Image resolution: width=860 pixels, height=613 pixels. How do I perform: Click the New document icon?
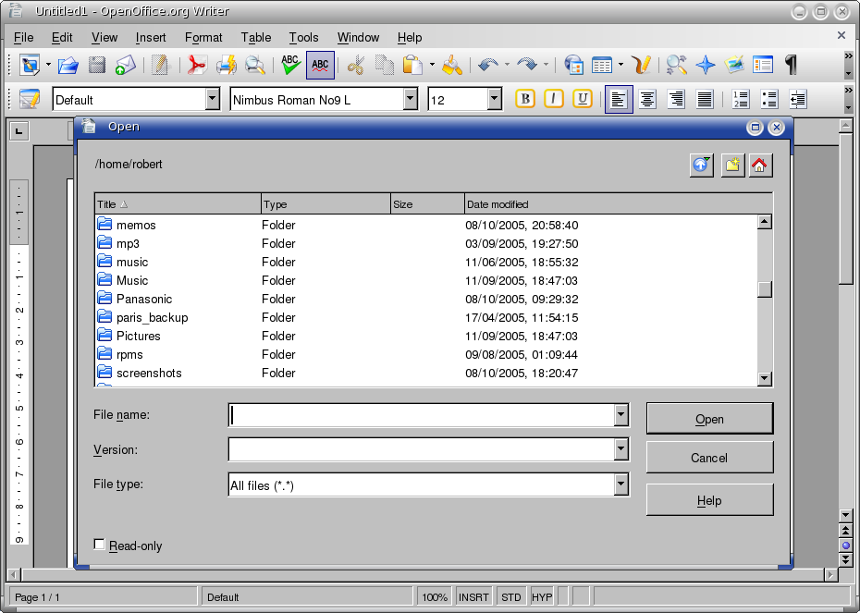(x=30, y=66)
